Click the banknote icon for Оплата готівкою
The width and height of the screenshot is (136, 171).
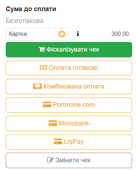43,68
